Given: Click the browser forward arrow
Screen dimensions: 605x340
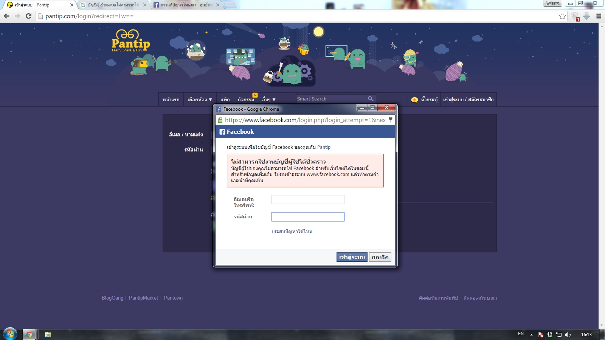Looking at the screenshot, I should click(17, 16).
